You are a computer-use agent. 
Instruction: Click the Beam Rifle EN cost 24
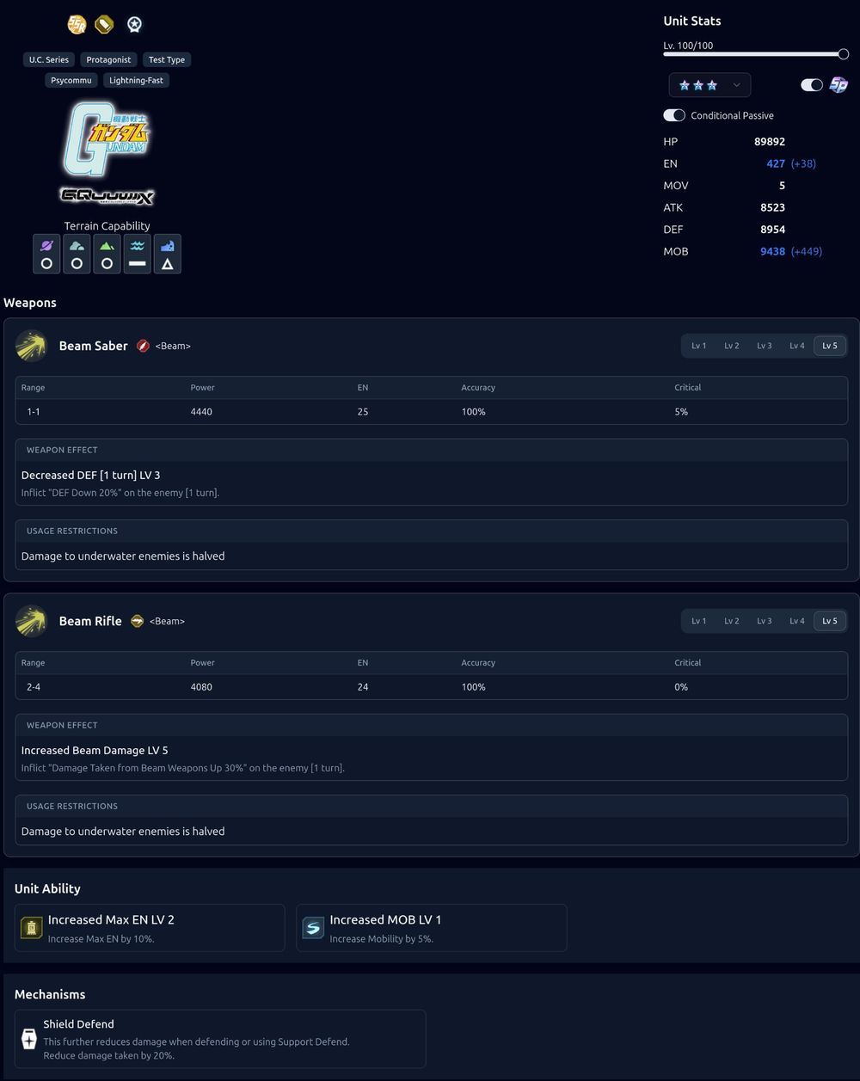(363, 687)
